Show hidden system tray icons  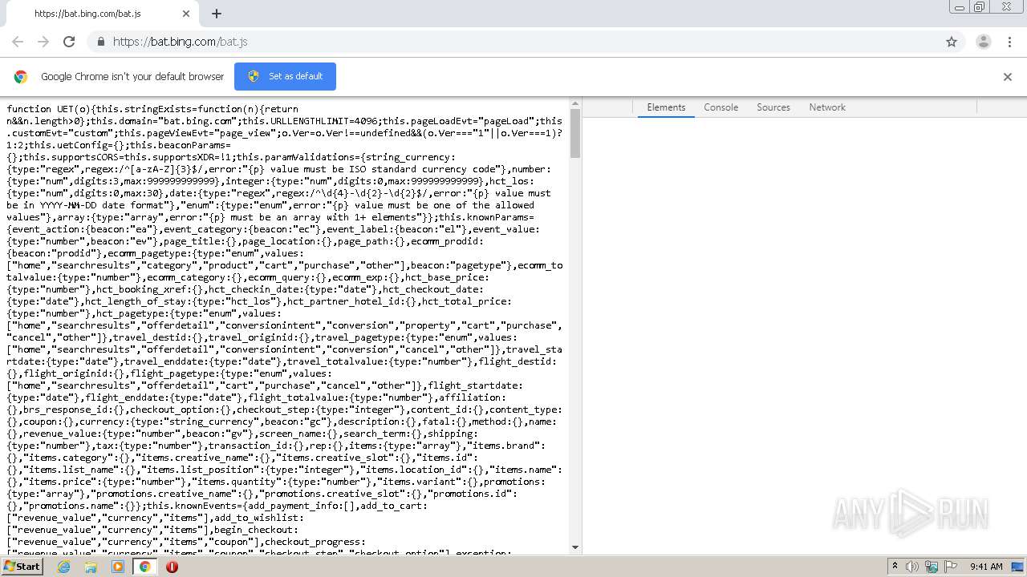click(895, 567)
